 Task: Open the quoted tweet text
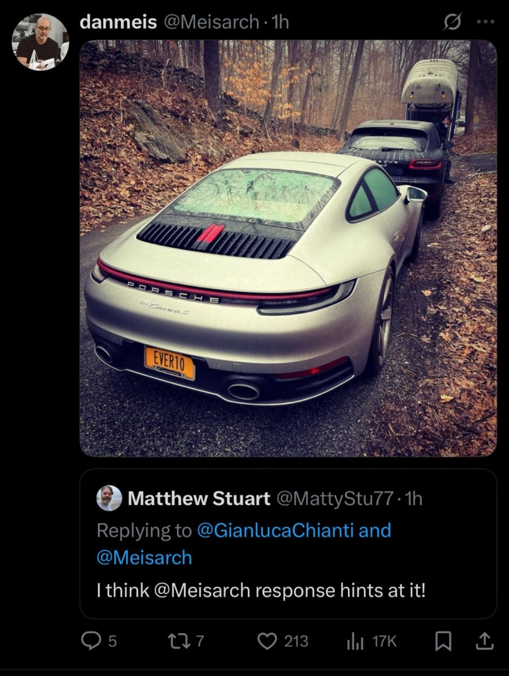click(261, 590)
